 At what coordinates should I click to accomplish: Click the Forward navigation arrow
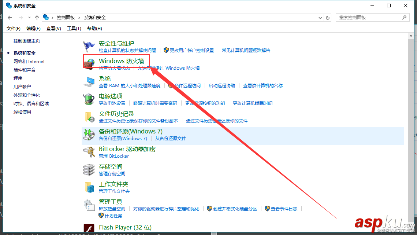[21, 18]
